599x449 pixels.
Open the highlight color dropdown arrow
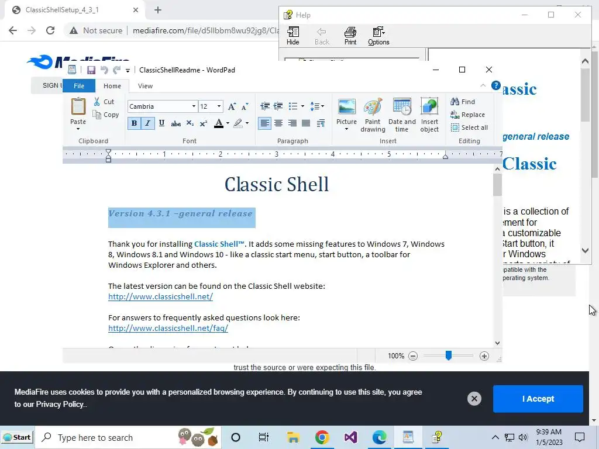coord(247,123)
